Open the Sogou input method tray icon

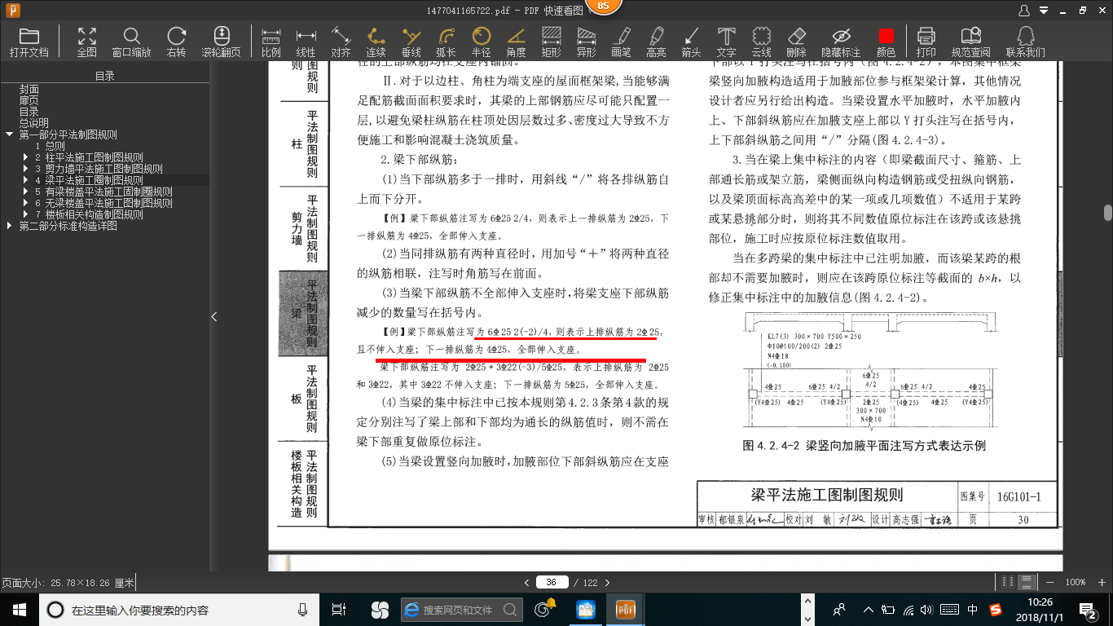pyautogui.click(x=995, y=609)
